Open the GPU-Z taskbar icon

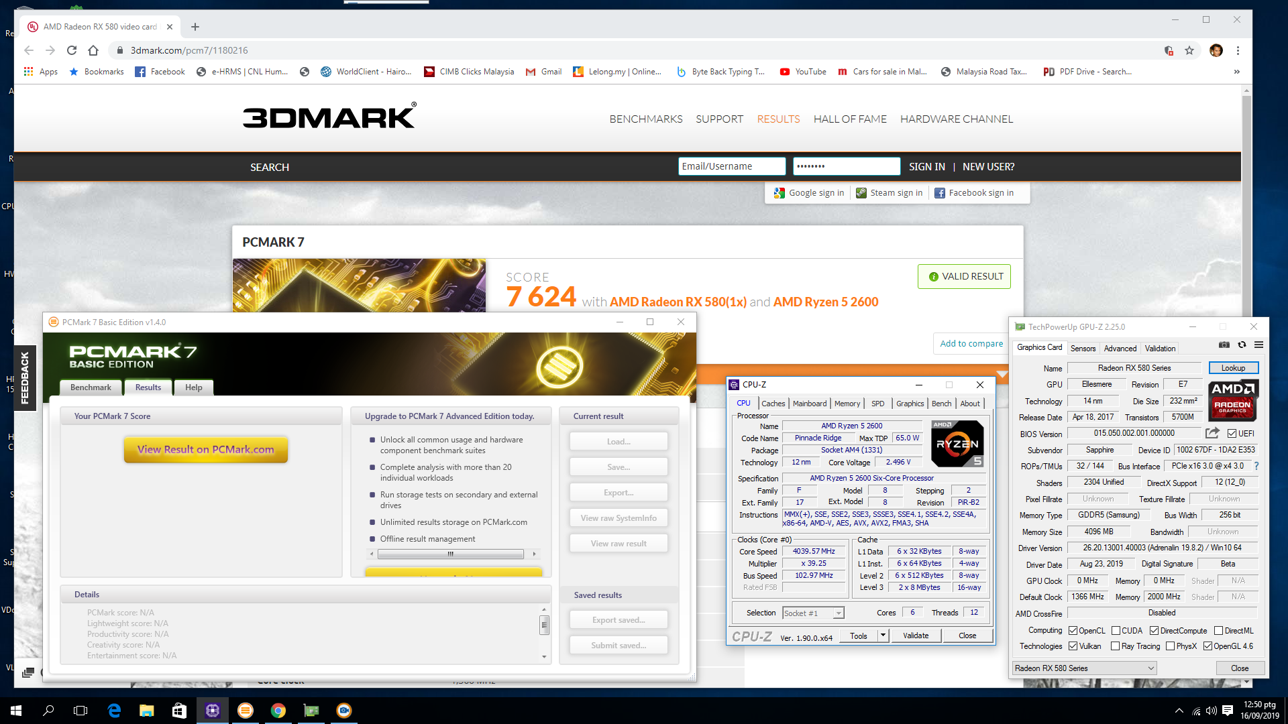click(311, 711)
